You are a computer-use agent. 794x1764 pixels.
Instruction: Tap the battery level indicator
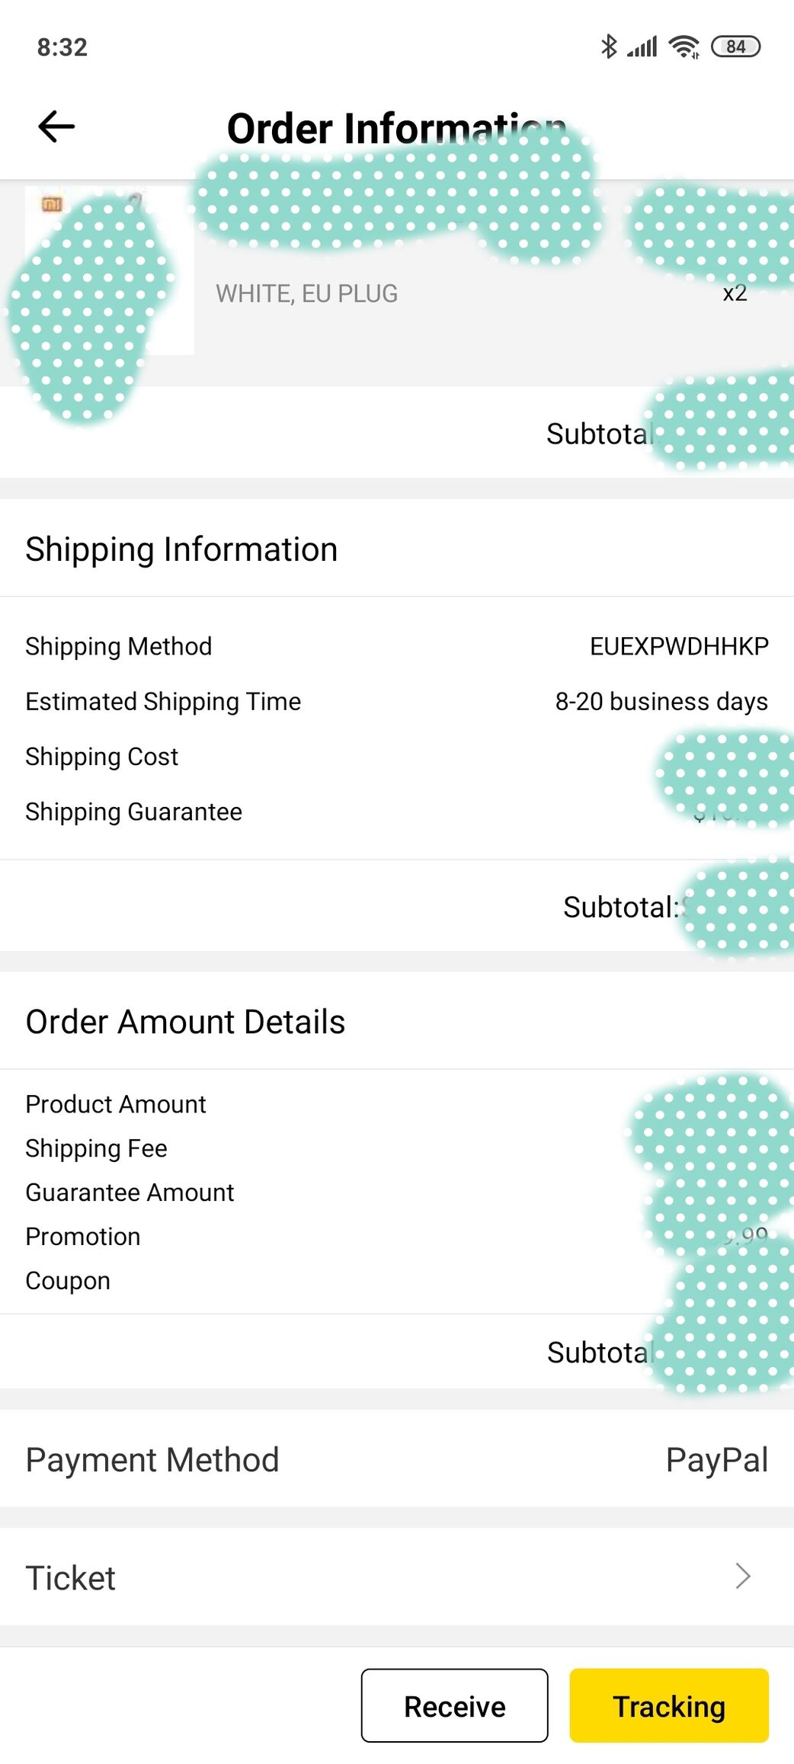pos(735,46)
